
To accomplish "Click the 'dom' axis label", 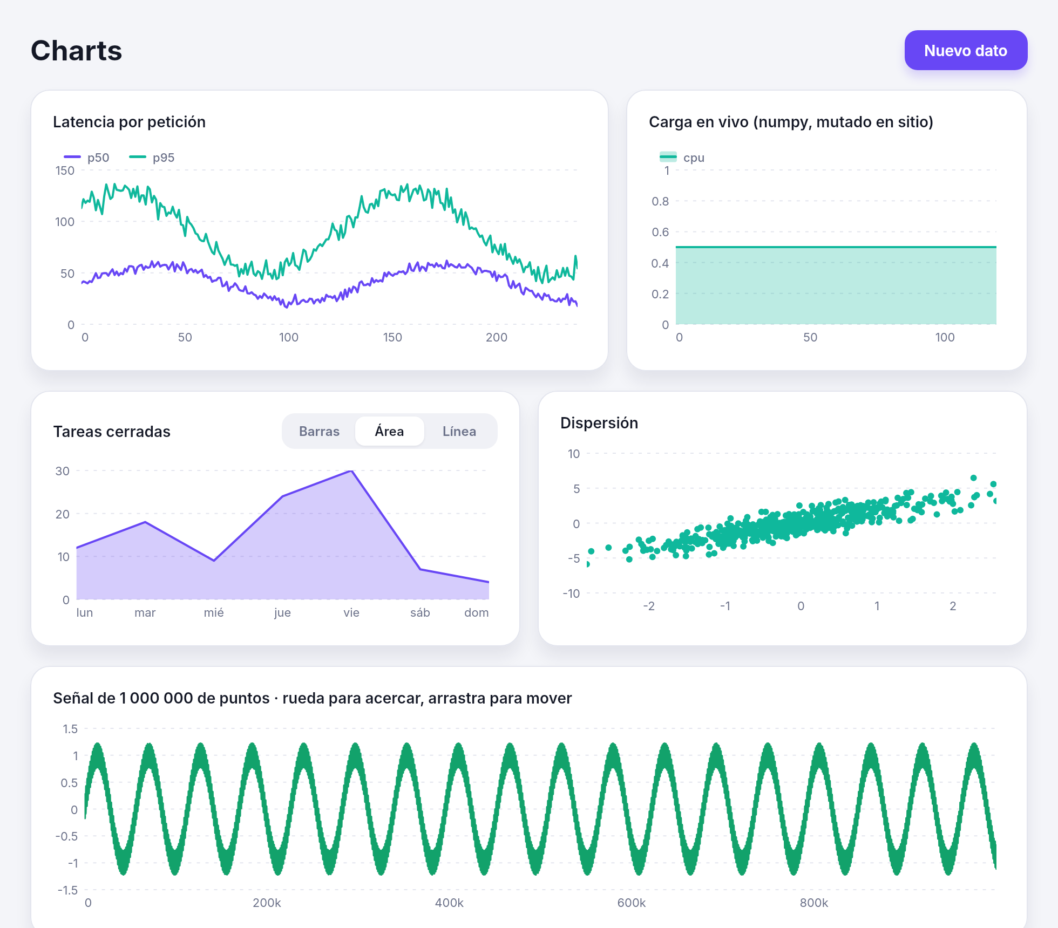I will click(x=476, y=612).
